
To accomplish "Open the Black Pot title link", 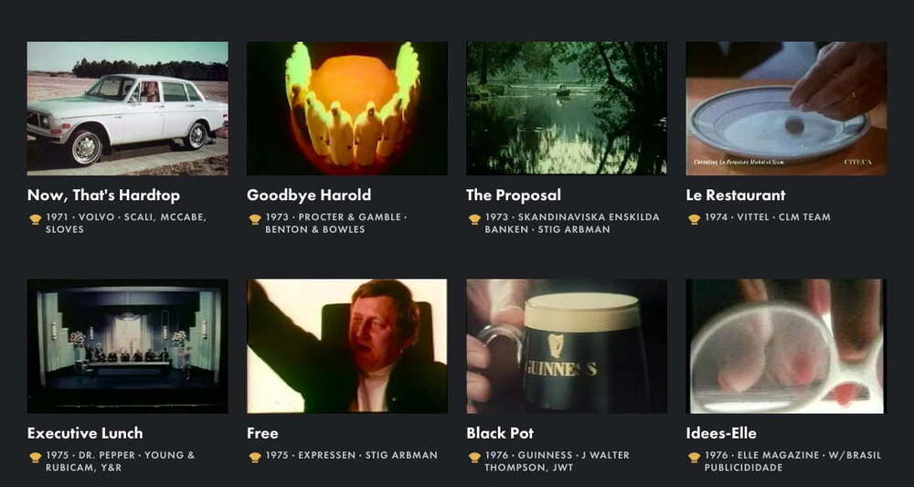I will 500,433.
